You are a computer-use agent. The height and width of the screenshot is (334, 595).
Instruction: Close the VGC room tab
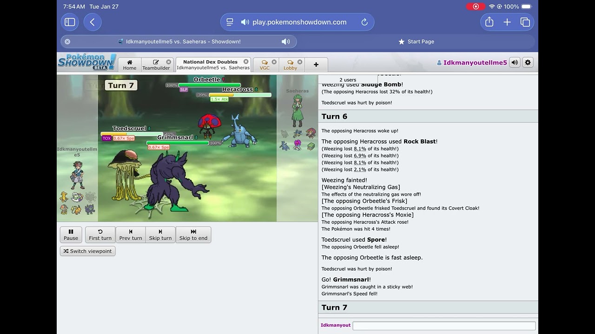tap(274, 62)
